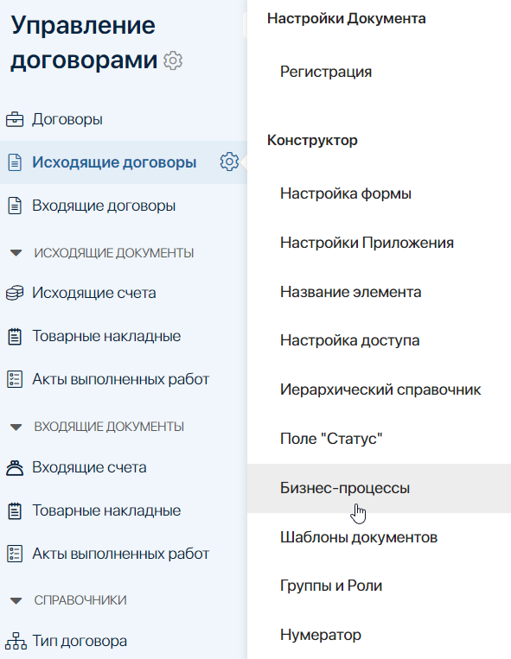Click the document icon for Входящие договоры
This screenshot has width=511, height=659.
(15, 206)
